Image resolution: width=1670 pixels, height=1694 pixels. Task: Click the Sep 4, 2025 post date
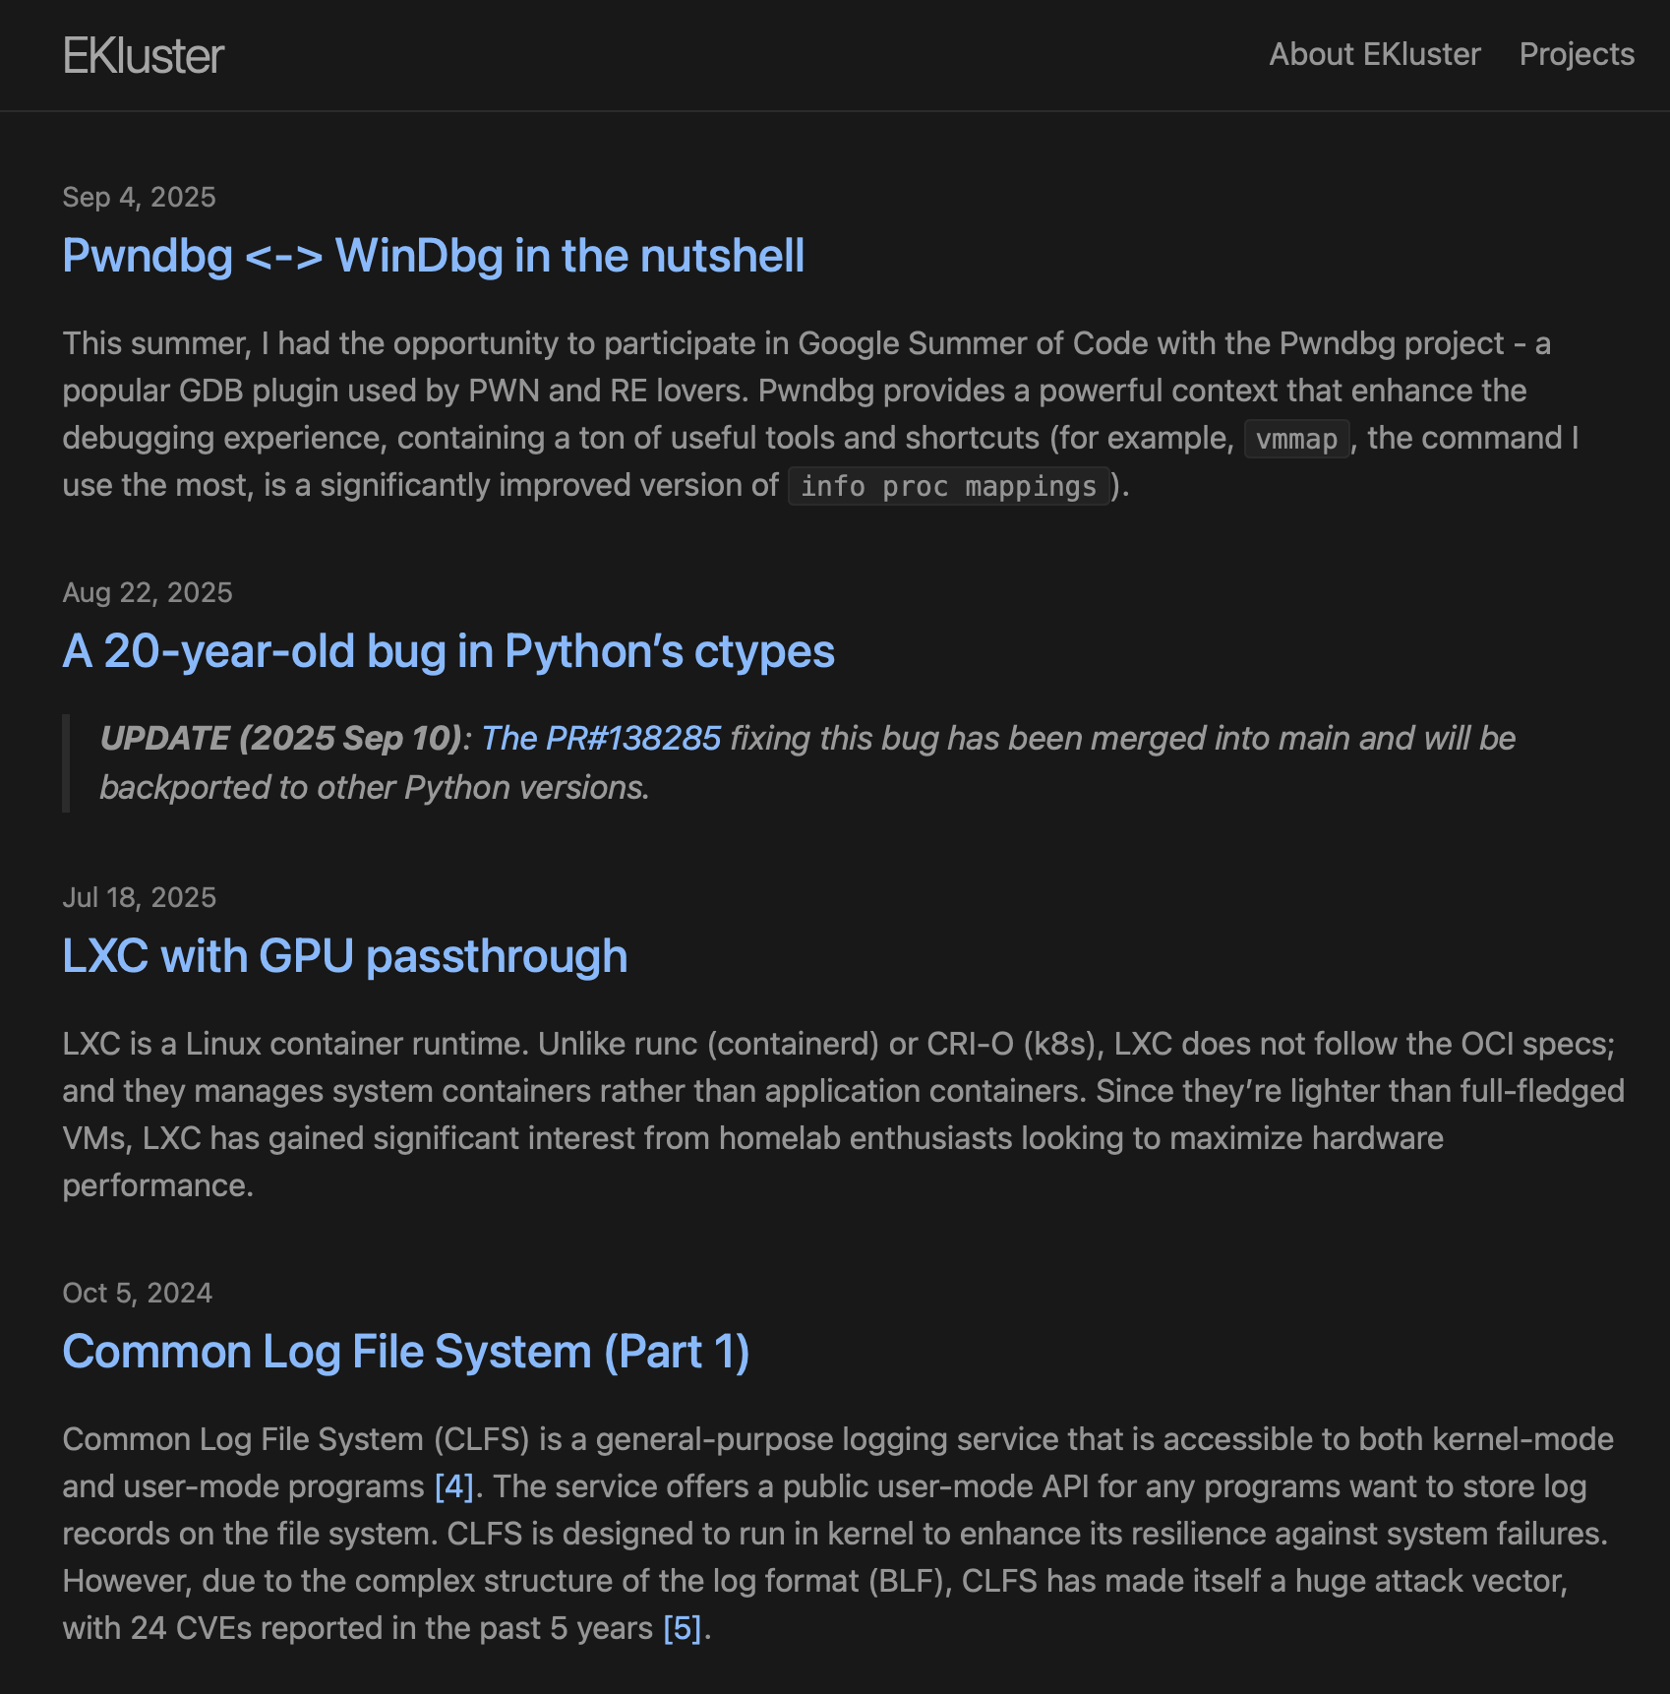click(x=139, y=197)
